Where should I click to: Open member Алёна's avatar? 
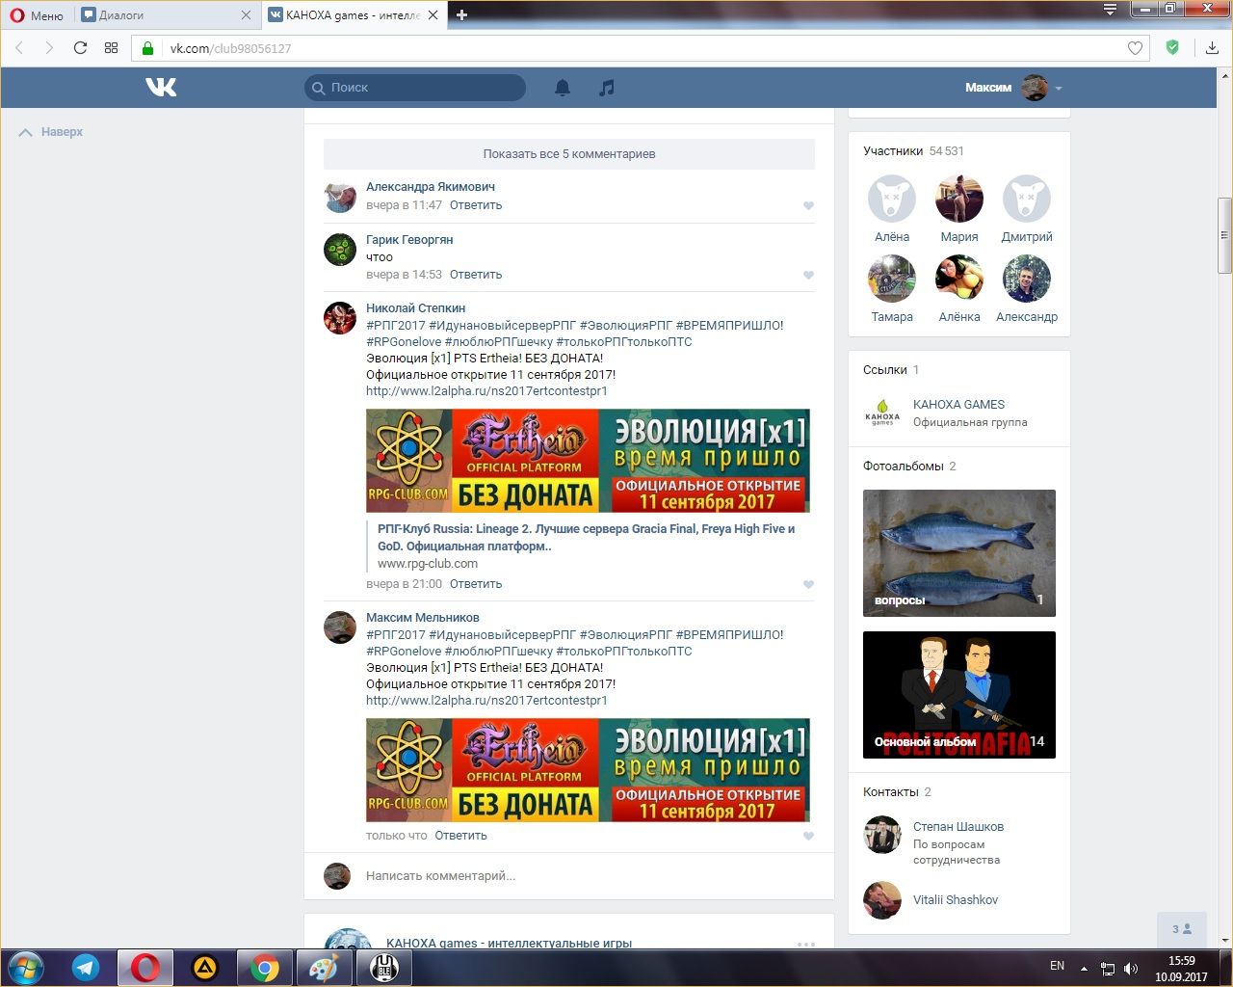click(x=892, y=199)
